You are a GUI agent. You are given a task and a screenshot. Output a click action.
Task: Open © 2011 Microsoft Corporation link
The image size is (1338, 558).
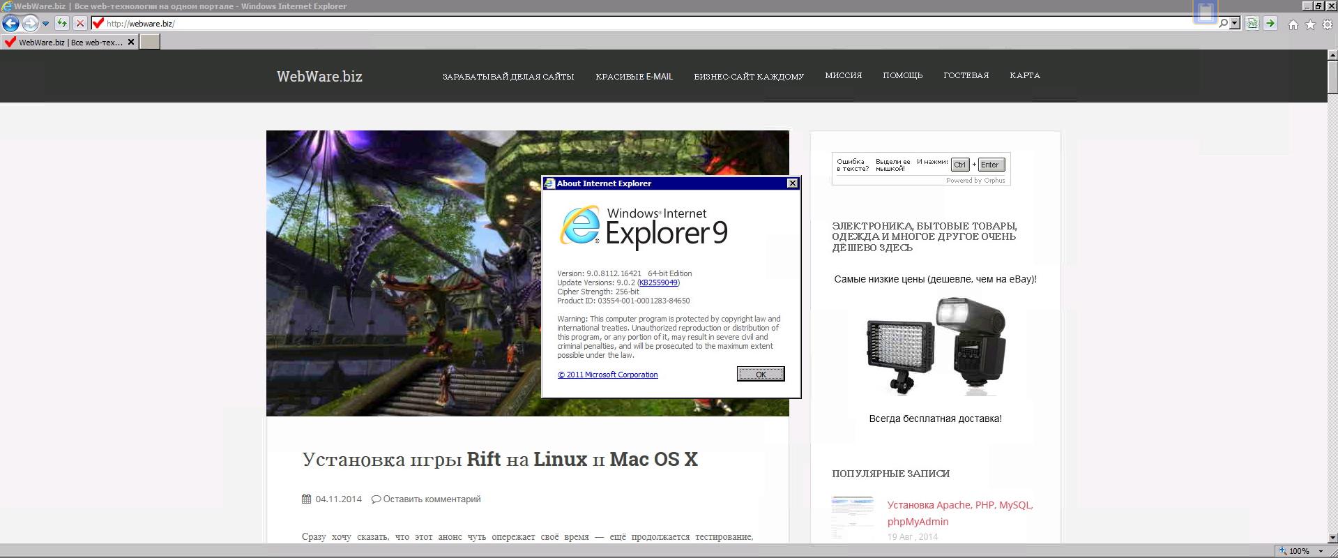tap(607, 375)
